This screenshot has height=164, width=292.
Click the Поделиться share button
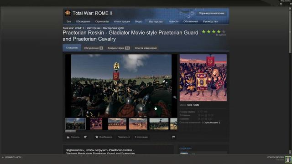click(x=124, y=137)
